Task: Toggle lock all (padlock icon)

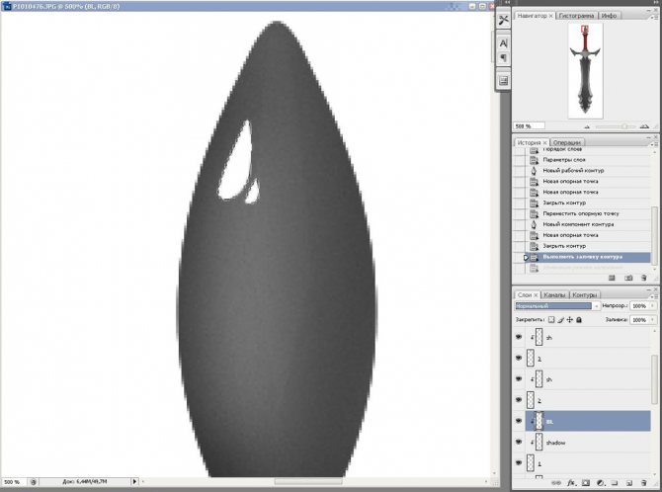Action: coord(579,320)
